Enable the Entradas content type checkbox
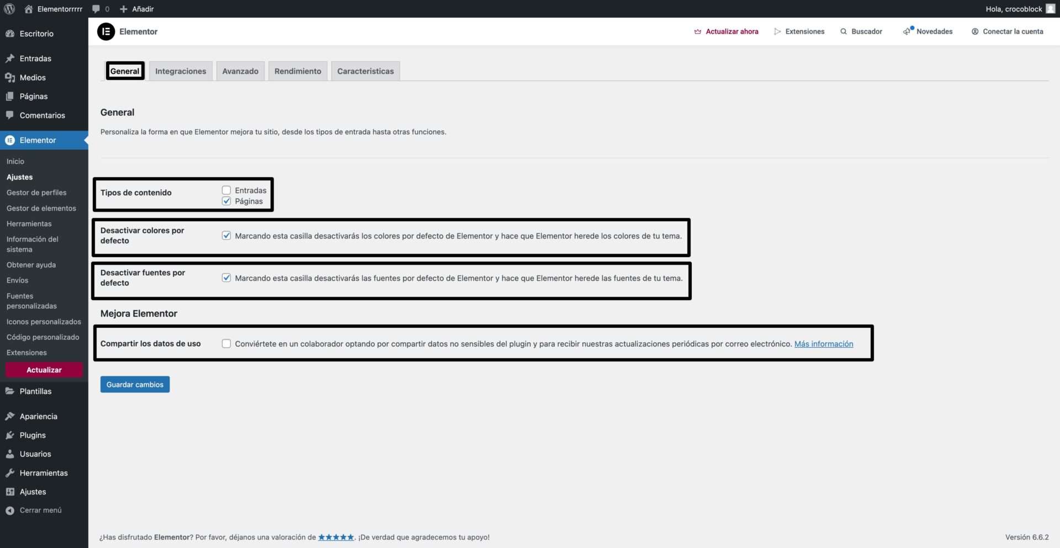Viewport: 1060px width, 548px height. point(226,190)
